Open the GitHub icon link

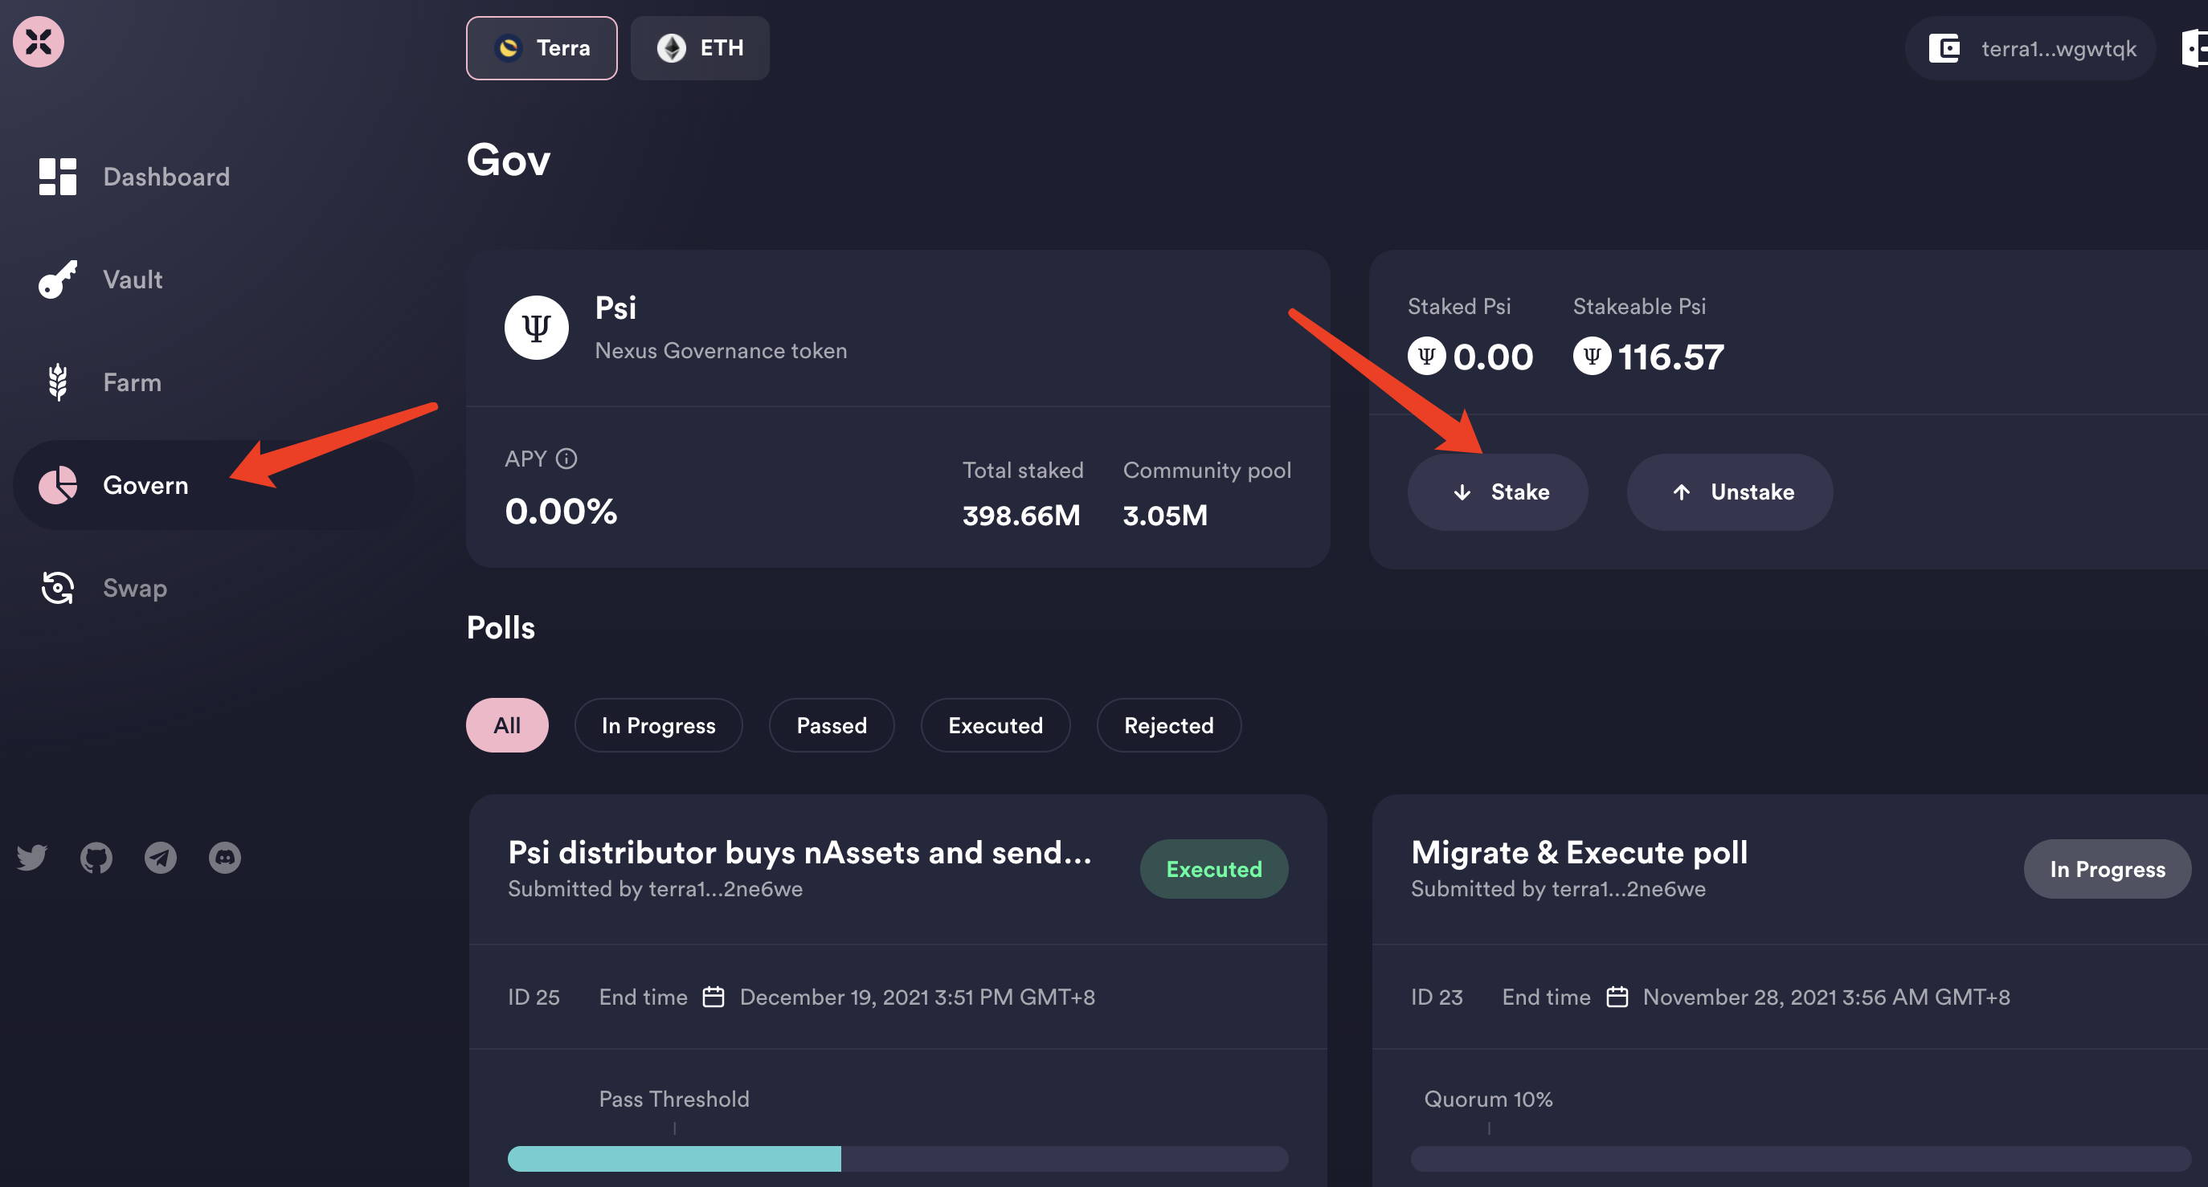96,857
